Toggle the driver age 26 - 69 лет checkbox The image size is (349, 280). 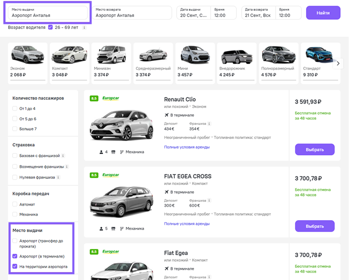(x=50, y=28)
